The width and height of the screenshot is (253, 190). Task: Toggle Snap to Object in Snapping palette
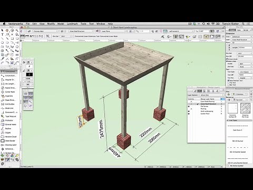[31, 94]
